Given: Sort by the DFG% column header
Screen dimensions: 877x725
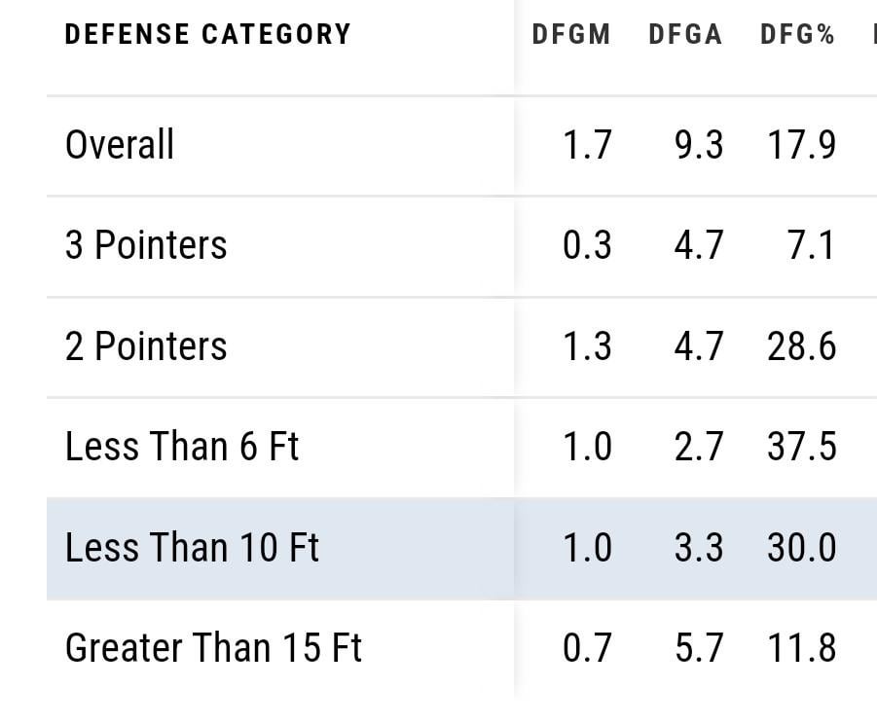Looking at the screenshot, I should tap(797, 34).
